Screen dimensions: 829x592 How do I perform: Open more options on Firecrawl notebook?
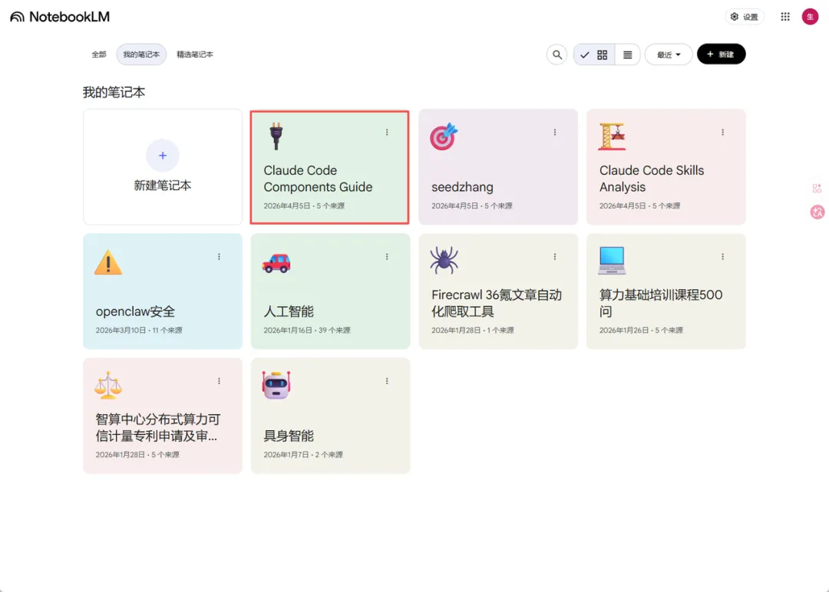554,257
